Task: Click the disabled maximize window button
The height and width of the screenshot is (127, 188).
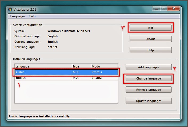Action: [164, 8]
